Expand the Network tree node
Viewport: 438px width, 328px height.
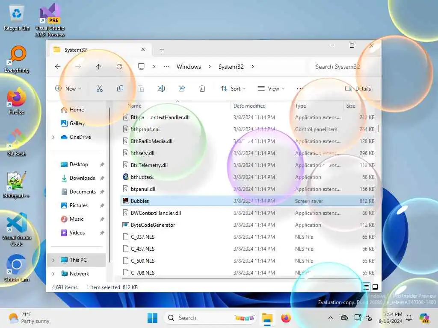[x=53, y=274]
